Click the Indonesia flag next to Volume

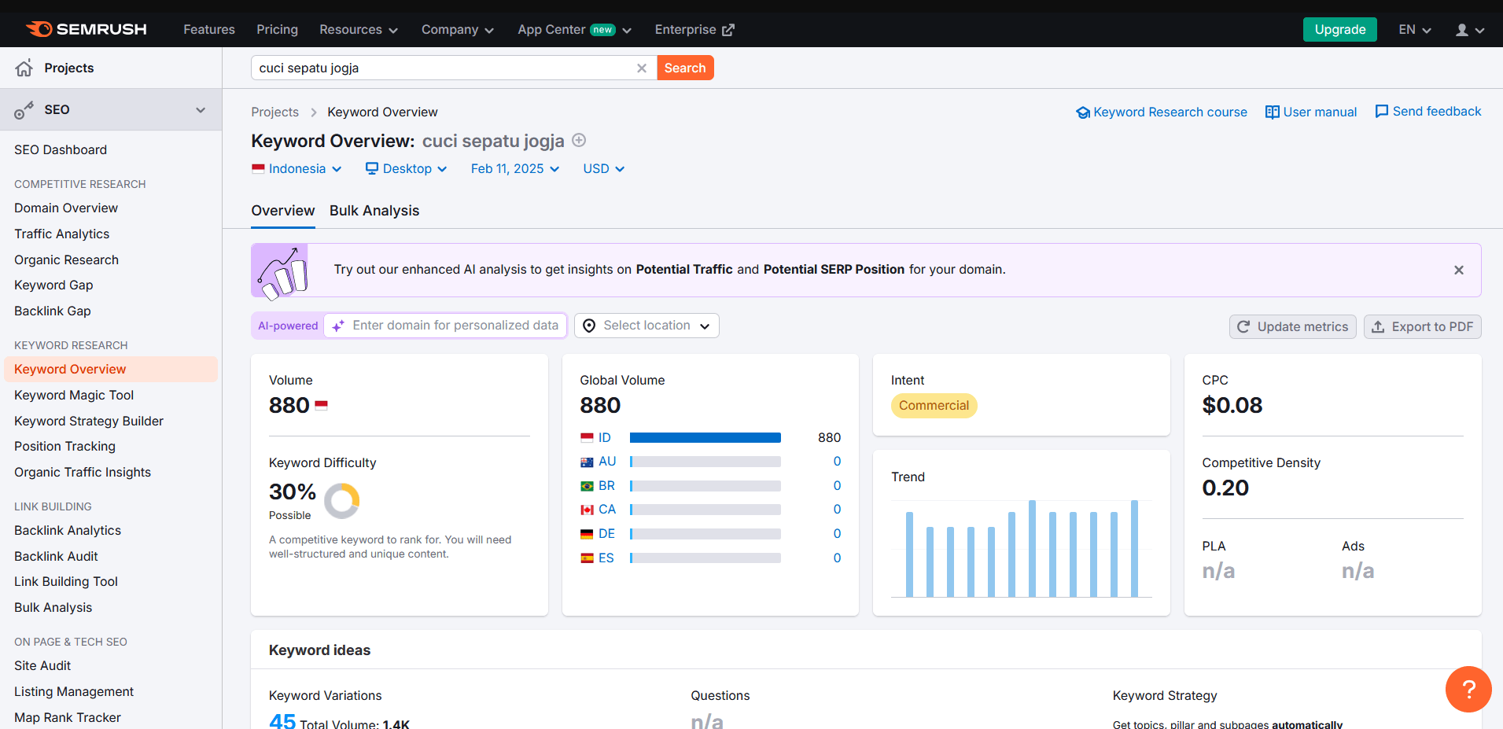tap(321, 406)
